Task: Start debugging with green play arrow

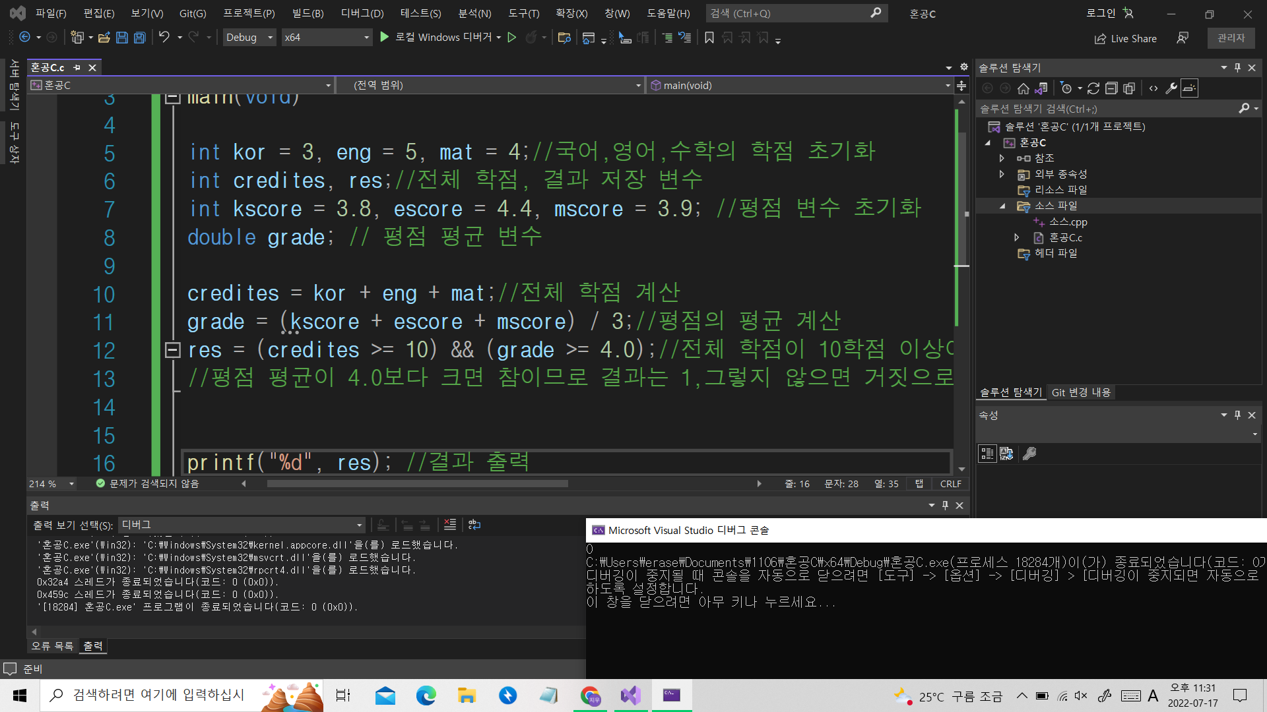Action: click(385, 38)
